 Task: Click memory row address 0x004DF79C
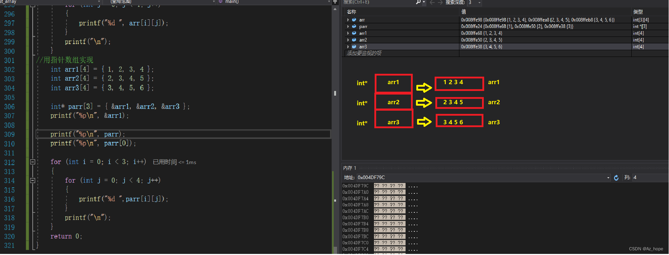pos(355,186)
